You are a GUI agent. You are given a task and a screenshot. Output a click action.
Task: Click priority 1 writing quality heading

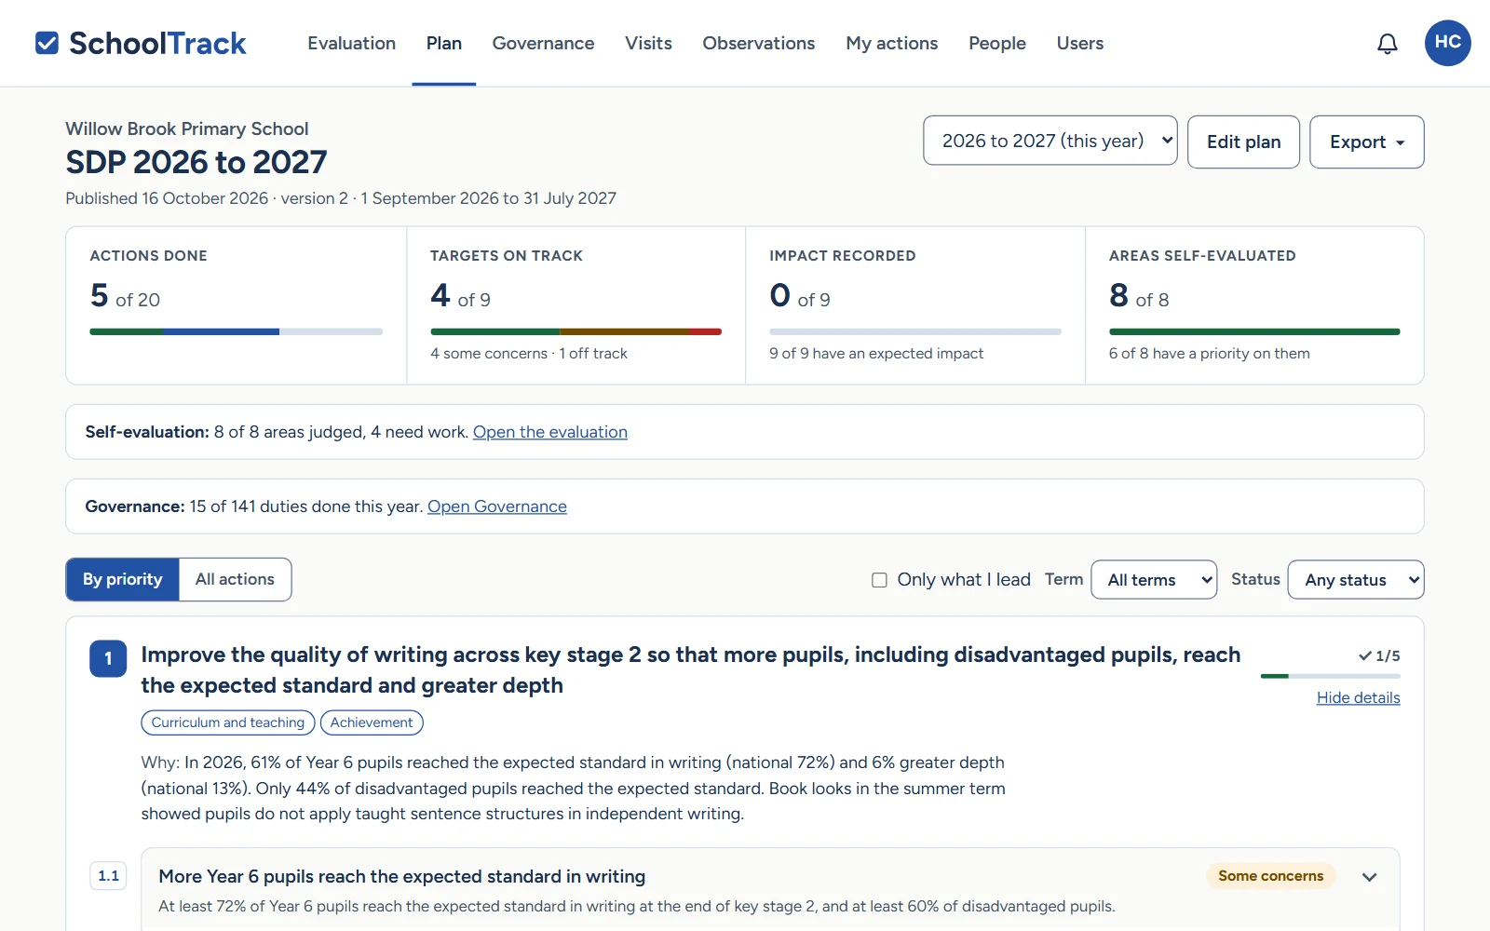[x=691, y=670]
